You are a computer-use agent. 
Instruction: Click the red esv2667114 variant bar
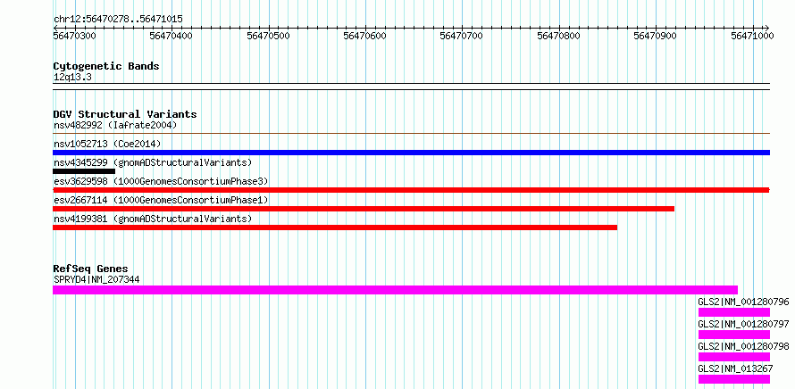point(364,209)
